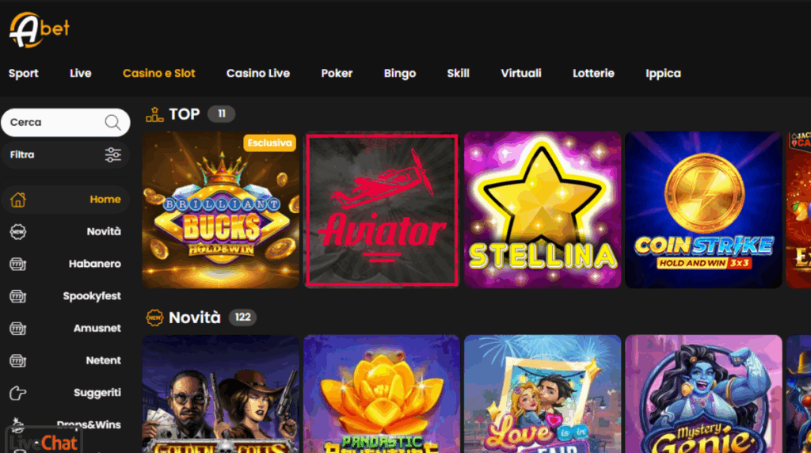Screen dimensions: 811x453
Task: Open the Lotterie menu item
Action: [593, 74]
